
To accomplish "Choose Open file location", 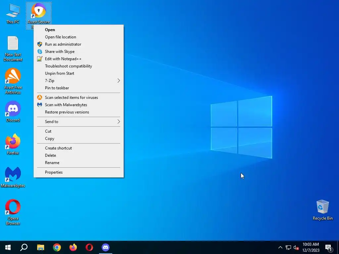I will coord(79,37).
